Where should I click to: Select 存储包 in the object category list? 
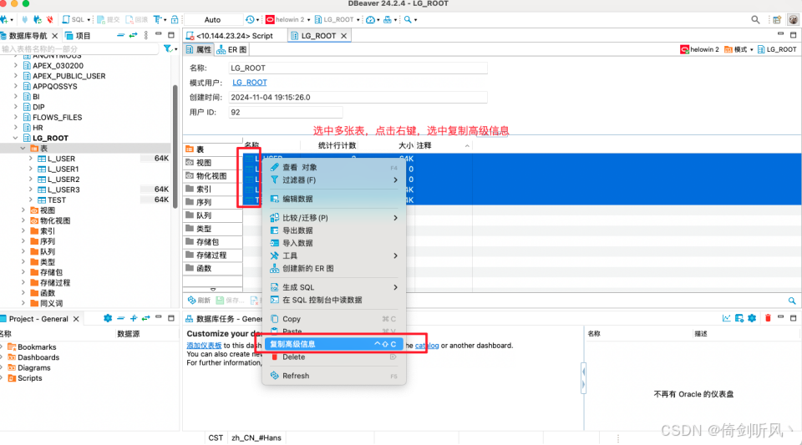(x=213, y=241)
